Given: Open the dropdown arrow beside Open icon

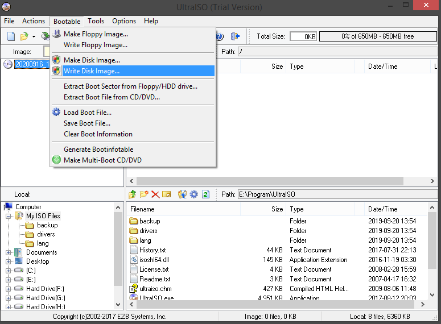Looking at the screenshot, I should [34, 36].
